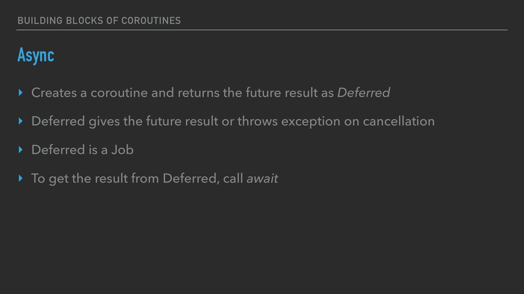The width and height of the screenshot is (524, 294).
Task: Click the blue "Async" slide title
Action: click(35, 56)
